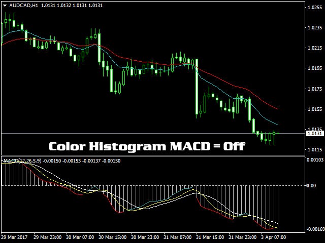Click the -0.00169 MACD scale value
Viewport: 325px width, 243px height.
tap(315, 229)
